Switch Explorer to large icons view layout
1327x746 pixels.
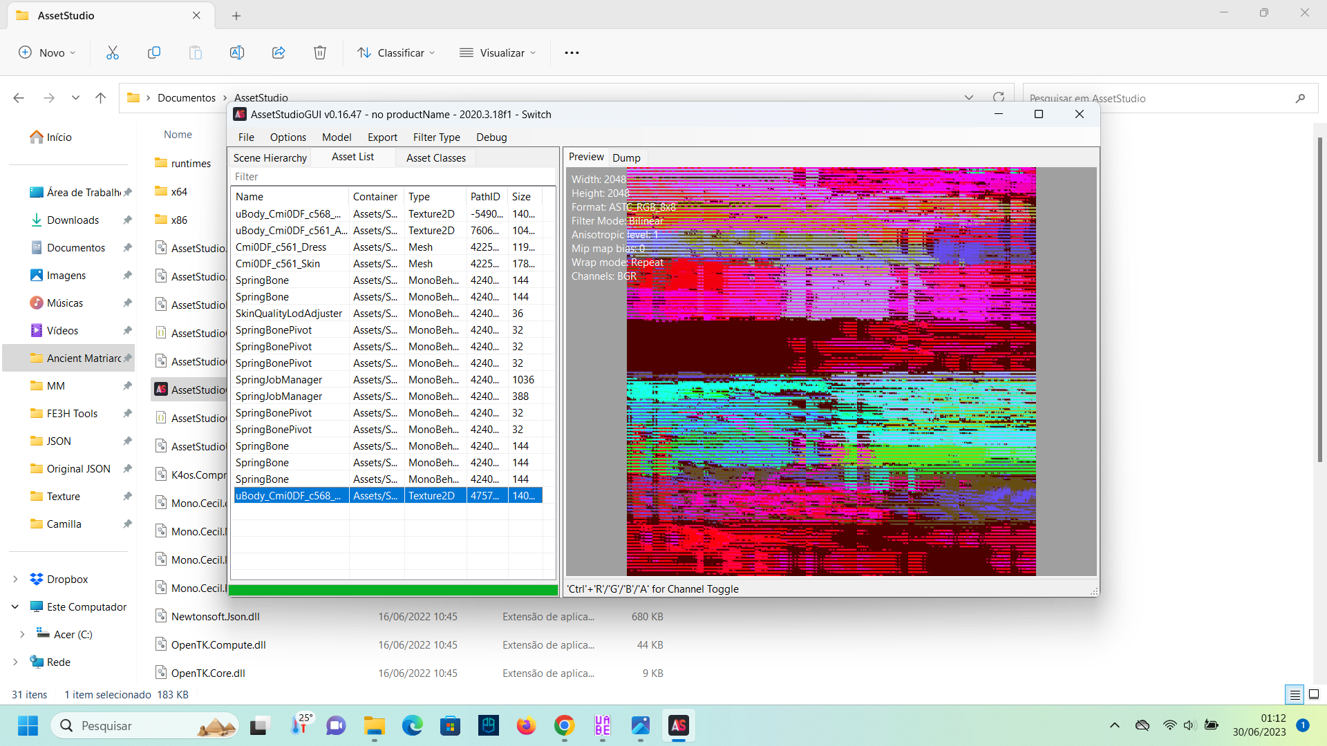point(1314,694)
